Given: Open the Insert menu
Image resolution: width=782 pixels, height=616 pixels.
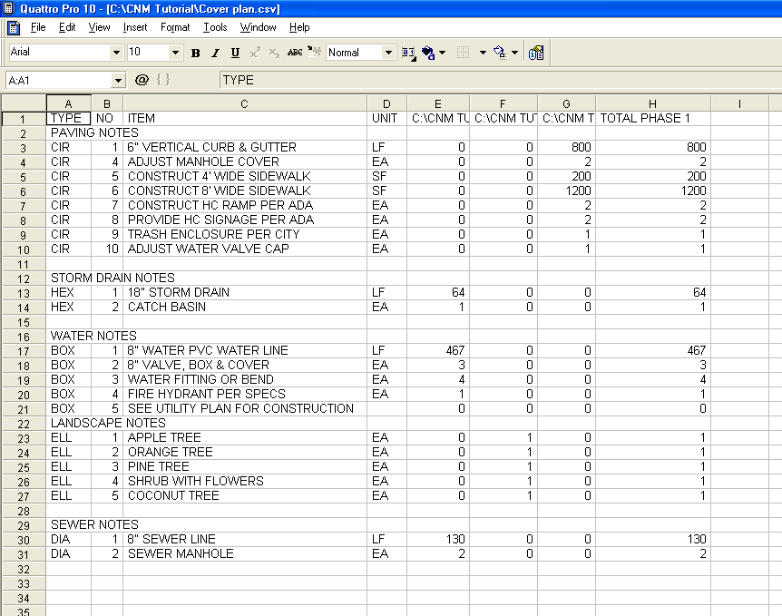Looking at the screenshot, I should pyautogui.click(x=135, y=27).
